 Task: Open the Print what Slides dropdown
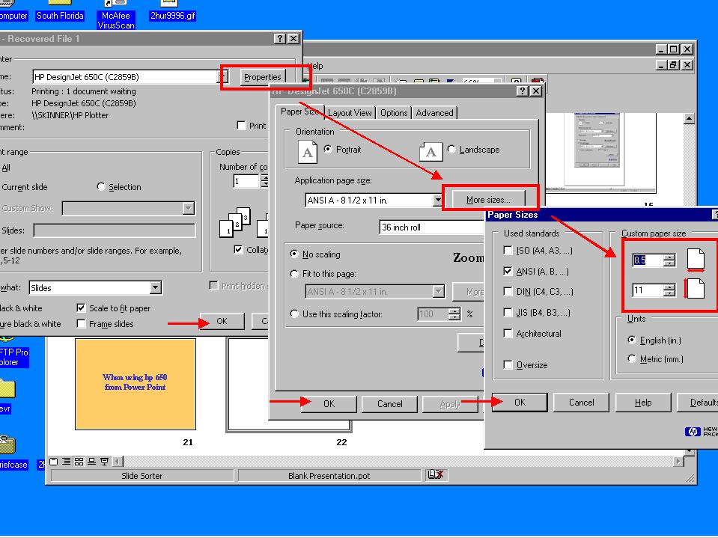[155, 288]
